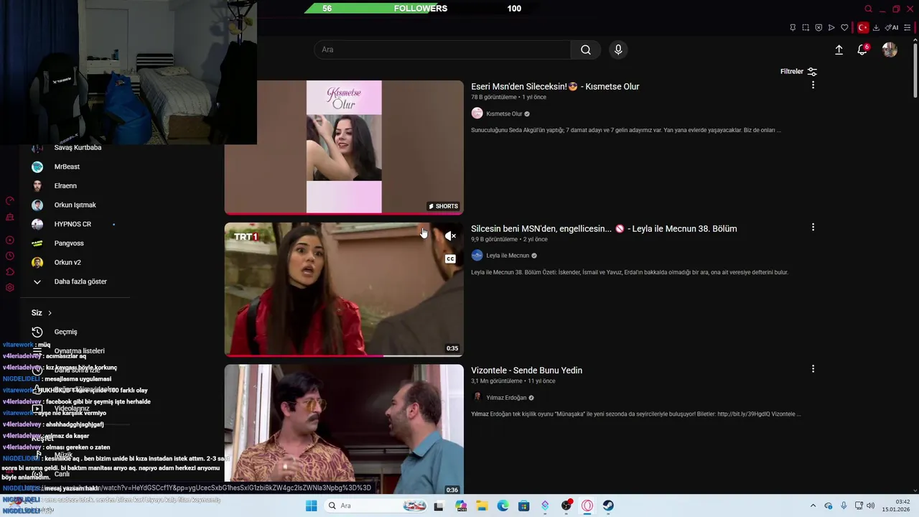The height and width of the screenshot is (517, 919).
Task: Visit the Kısmetse Olur channel link
Action: 504,113
